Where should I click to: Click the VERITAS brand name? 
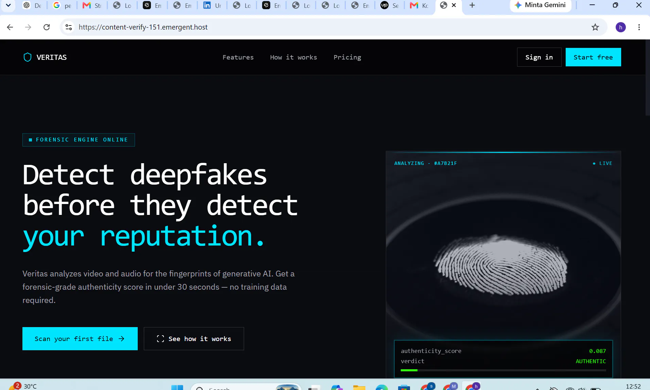tap(52, 57)
